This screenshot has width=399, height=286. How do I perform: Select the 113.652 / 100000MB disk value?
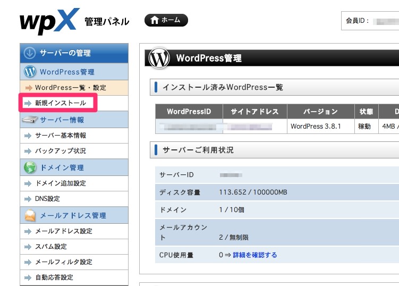[x=253, y=192]
